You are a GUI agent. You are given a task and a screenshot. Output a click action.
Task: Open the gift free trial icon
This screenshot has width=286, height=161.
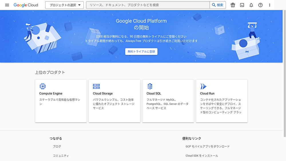click(233, 5)
